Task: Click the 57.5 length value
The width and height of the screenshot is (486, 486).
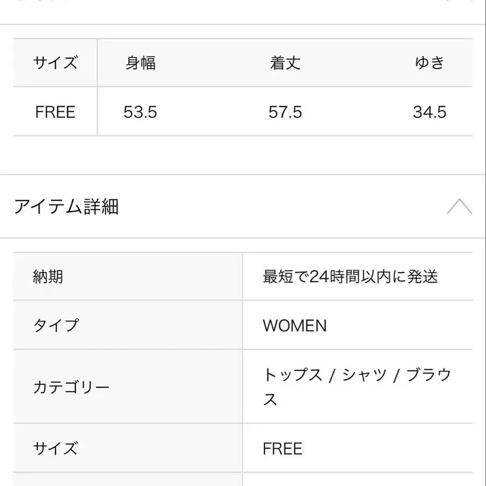Action: [285, 112]
